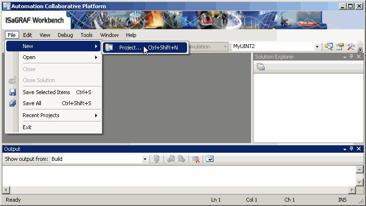Viewport: 366px width, 206px height.
Task: Choose Project... from the New submenu
Action: point(145,48)
